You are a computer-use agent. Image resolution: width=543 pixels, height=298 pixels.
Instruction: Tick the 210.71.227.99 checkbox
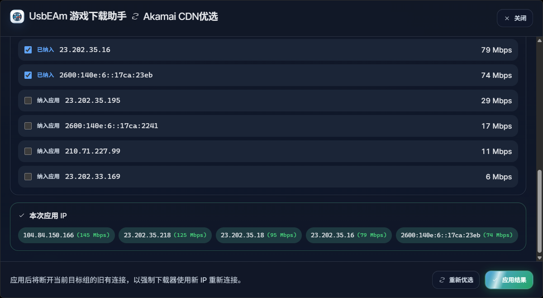[x=28, y=151]
